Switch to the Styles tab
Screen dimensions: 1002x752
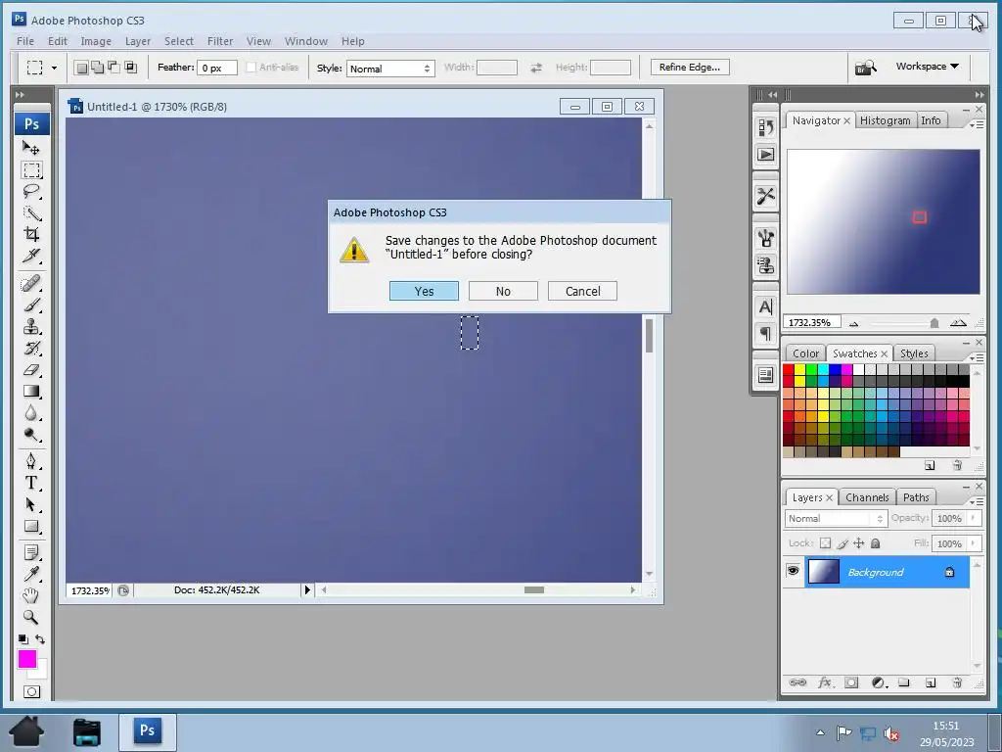(914, 352)
